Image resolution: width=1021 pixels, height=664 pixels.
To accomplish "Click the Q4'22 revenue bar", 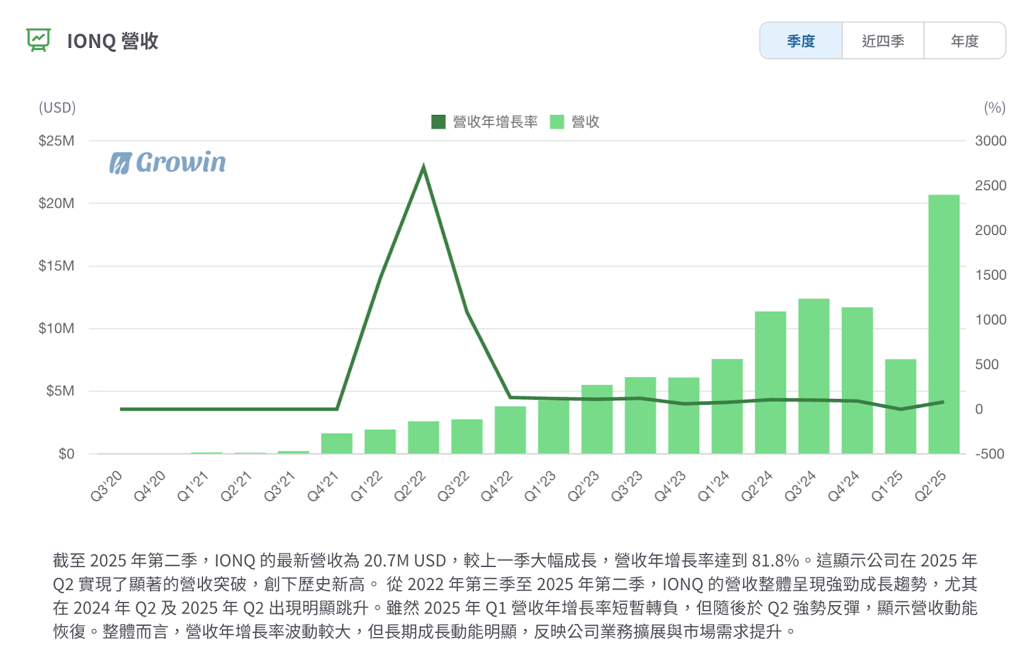I will [510, 430].
